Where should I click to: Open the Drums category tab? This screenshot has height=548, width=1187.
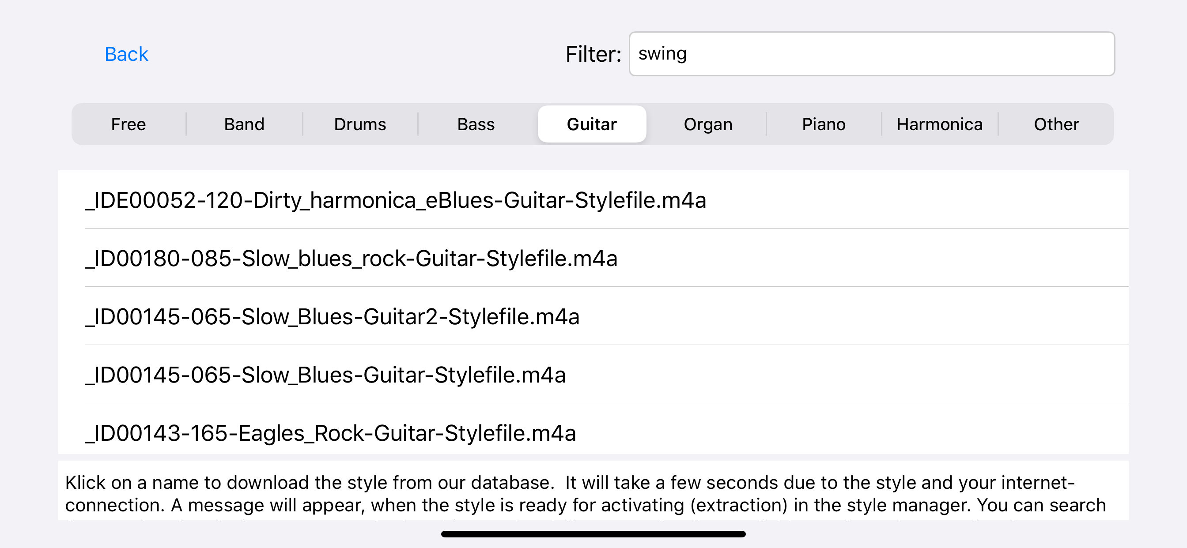click(360, 124)
